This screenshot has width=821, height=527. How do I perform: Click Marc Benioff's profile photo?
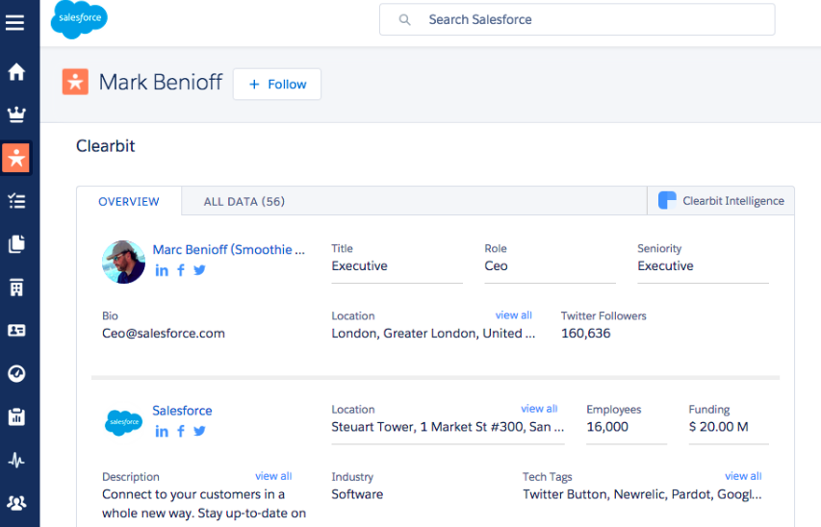(x=123, y=263)
